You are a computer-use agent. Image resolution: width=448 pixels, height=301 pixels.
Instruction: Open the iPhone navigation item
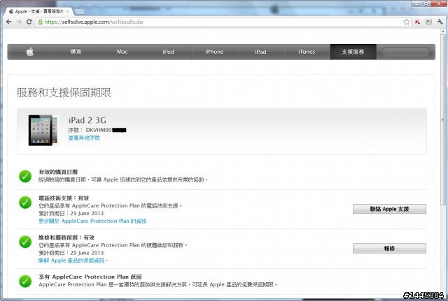click(214, 52)
